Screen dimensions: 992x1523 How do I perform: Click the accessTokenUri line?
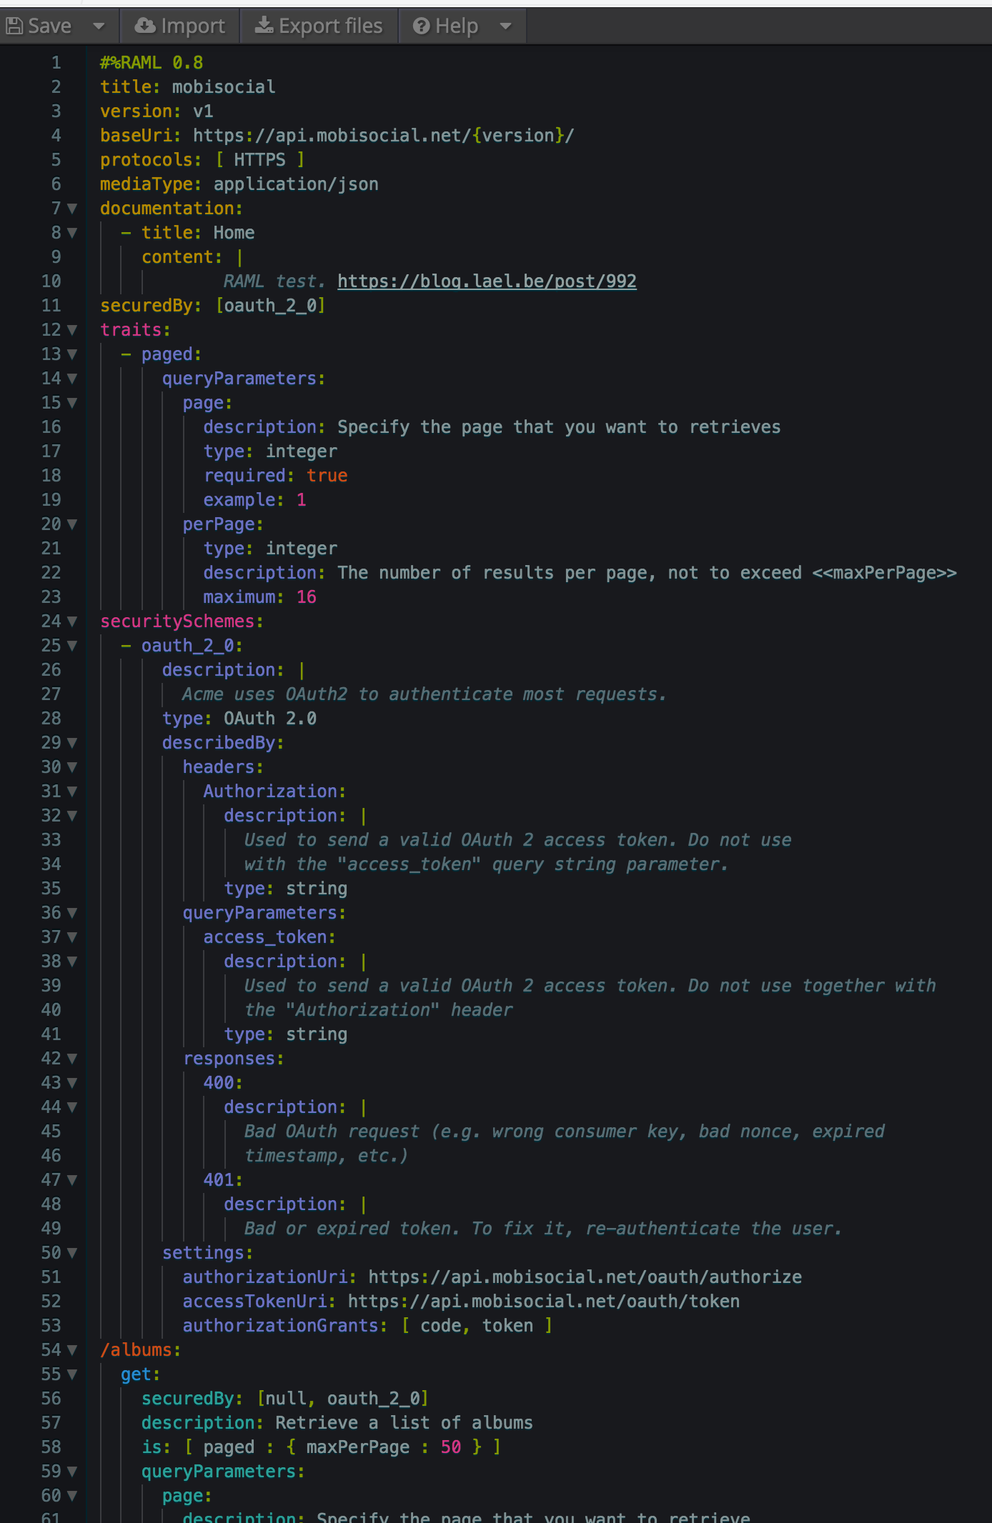click(462, 1302)
